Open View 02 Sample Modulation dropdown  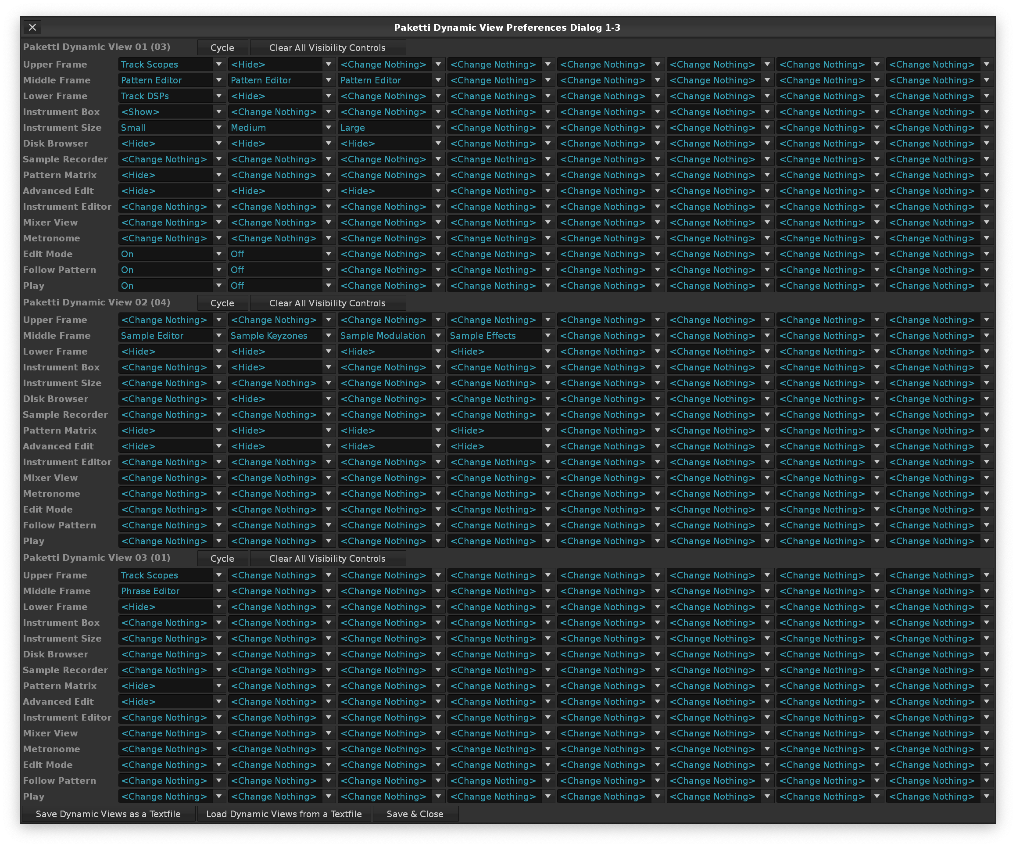click(x=391, y=336)
